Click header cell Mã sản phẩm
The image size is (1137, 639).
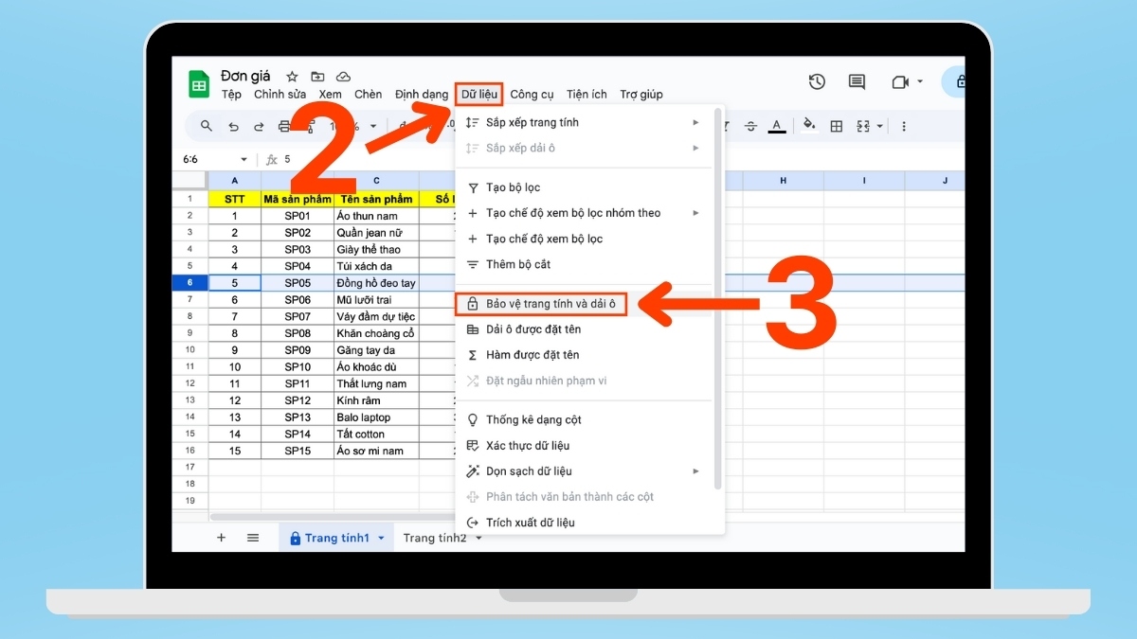coord(298,199)
